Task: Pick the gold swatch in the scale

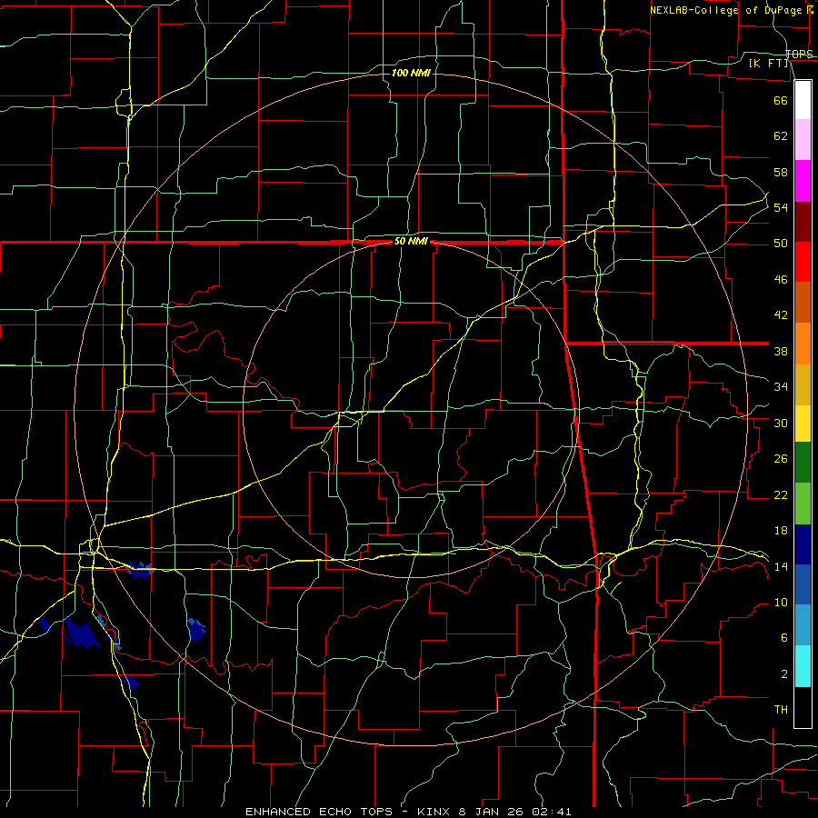Action: coord(803,384)
